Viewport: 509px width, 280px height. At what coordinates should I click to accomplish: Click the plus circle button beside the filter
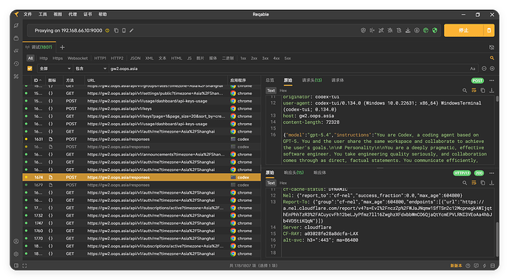click(x=492, y=69)
